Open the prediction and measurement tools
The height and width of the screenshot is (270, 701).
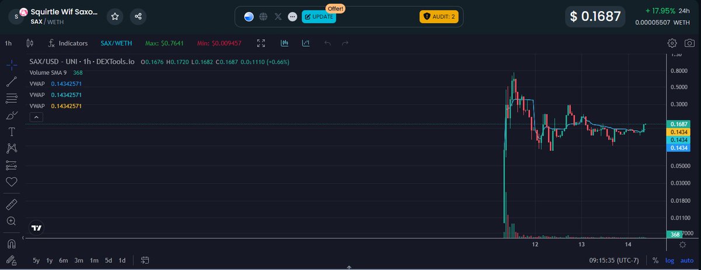[11, 165]
